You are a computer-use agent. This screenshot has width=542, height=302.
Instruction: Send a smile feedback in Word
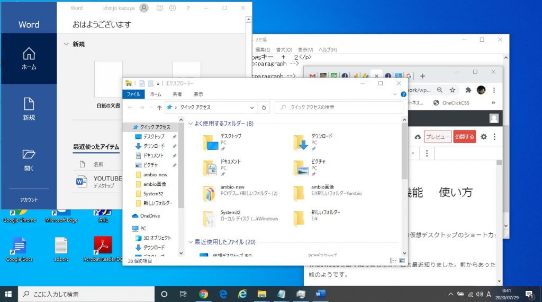pyautogui.click(x=160, y=8)
